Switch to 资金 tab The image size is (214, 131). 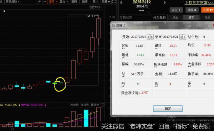coord(175,17)
